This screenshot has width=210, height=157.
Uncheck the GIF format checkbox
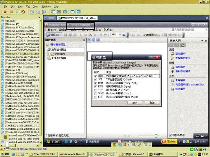coord(95,80)
